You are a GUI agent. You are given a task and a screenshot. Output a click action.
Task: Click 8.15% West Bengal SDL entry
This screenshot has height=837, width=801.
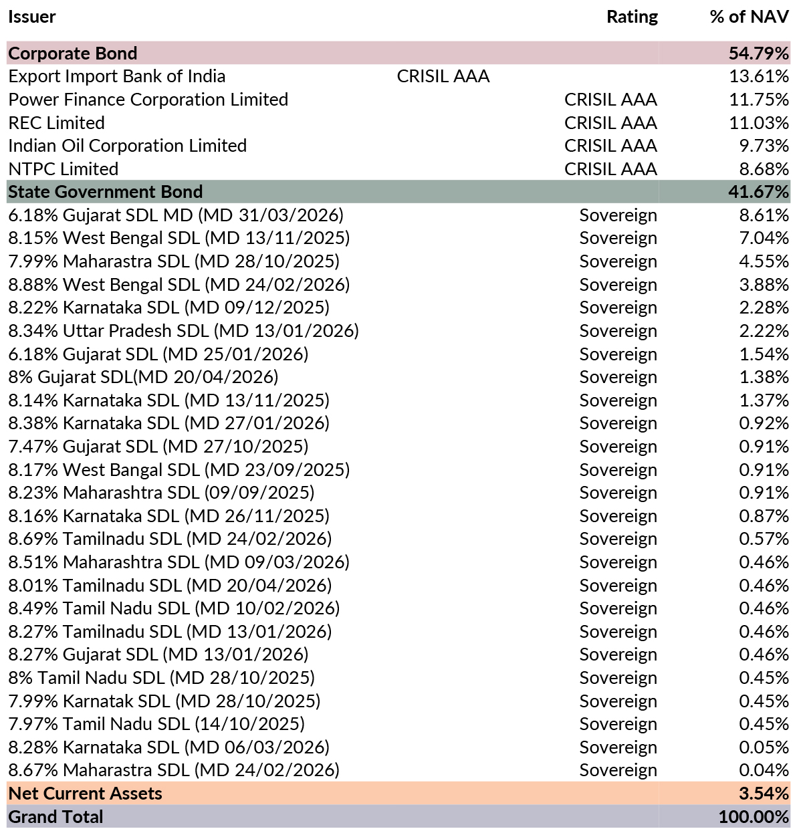click(179, 238)
